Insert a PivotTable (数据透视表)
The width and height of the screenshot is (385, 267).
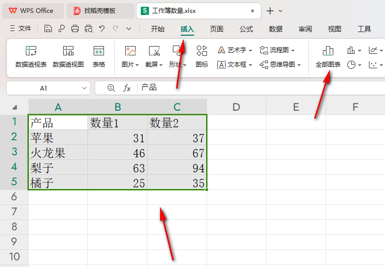tap(31, 57)
